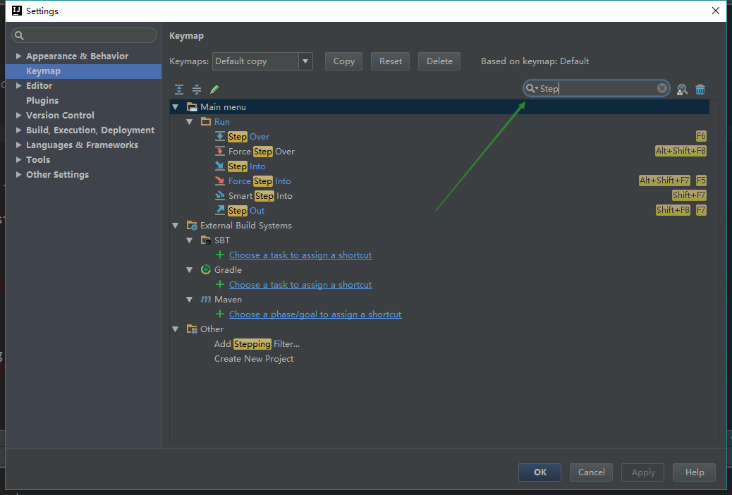This screenshot has height=495, width=732.
Task: Open the Keymaps Default copy dropdown
Action: click(305, 61)
